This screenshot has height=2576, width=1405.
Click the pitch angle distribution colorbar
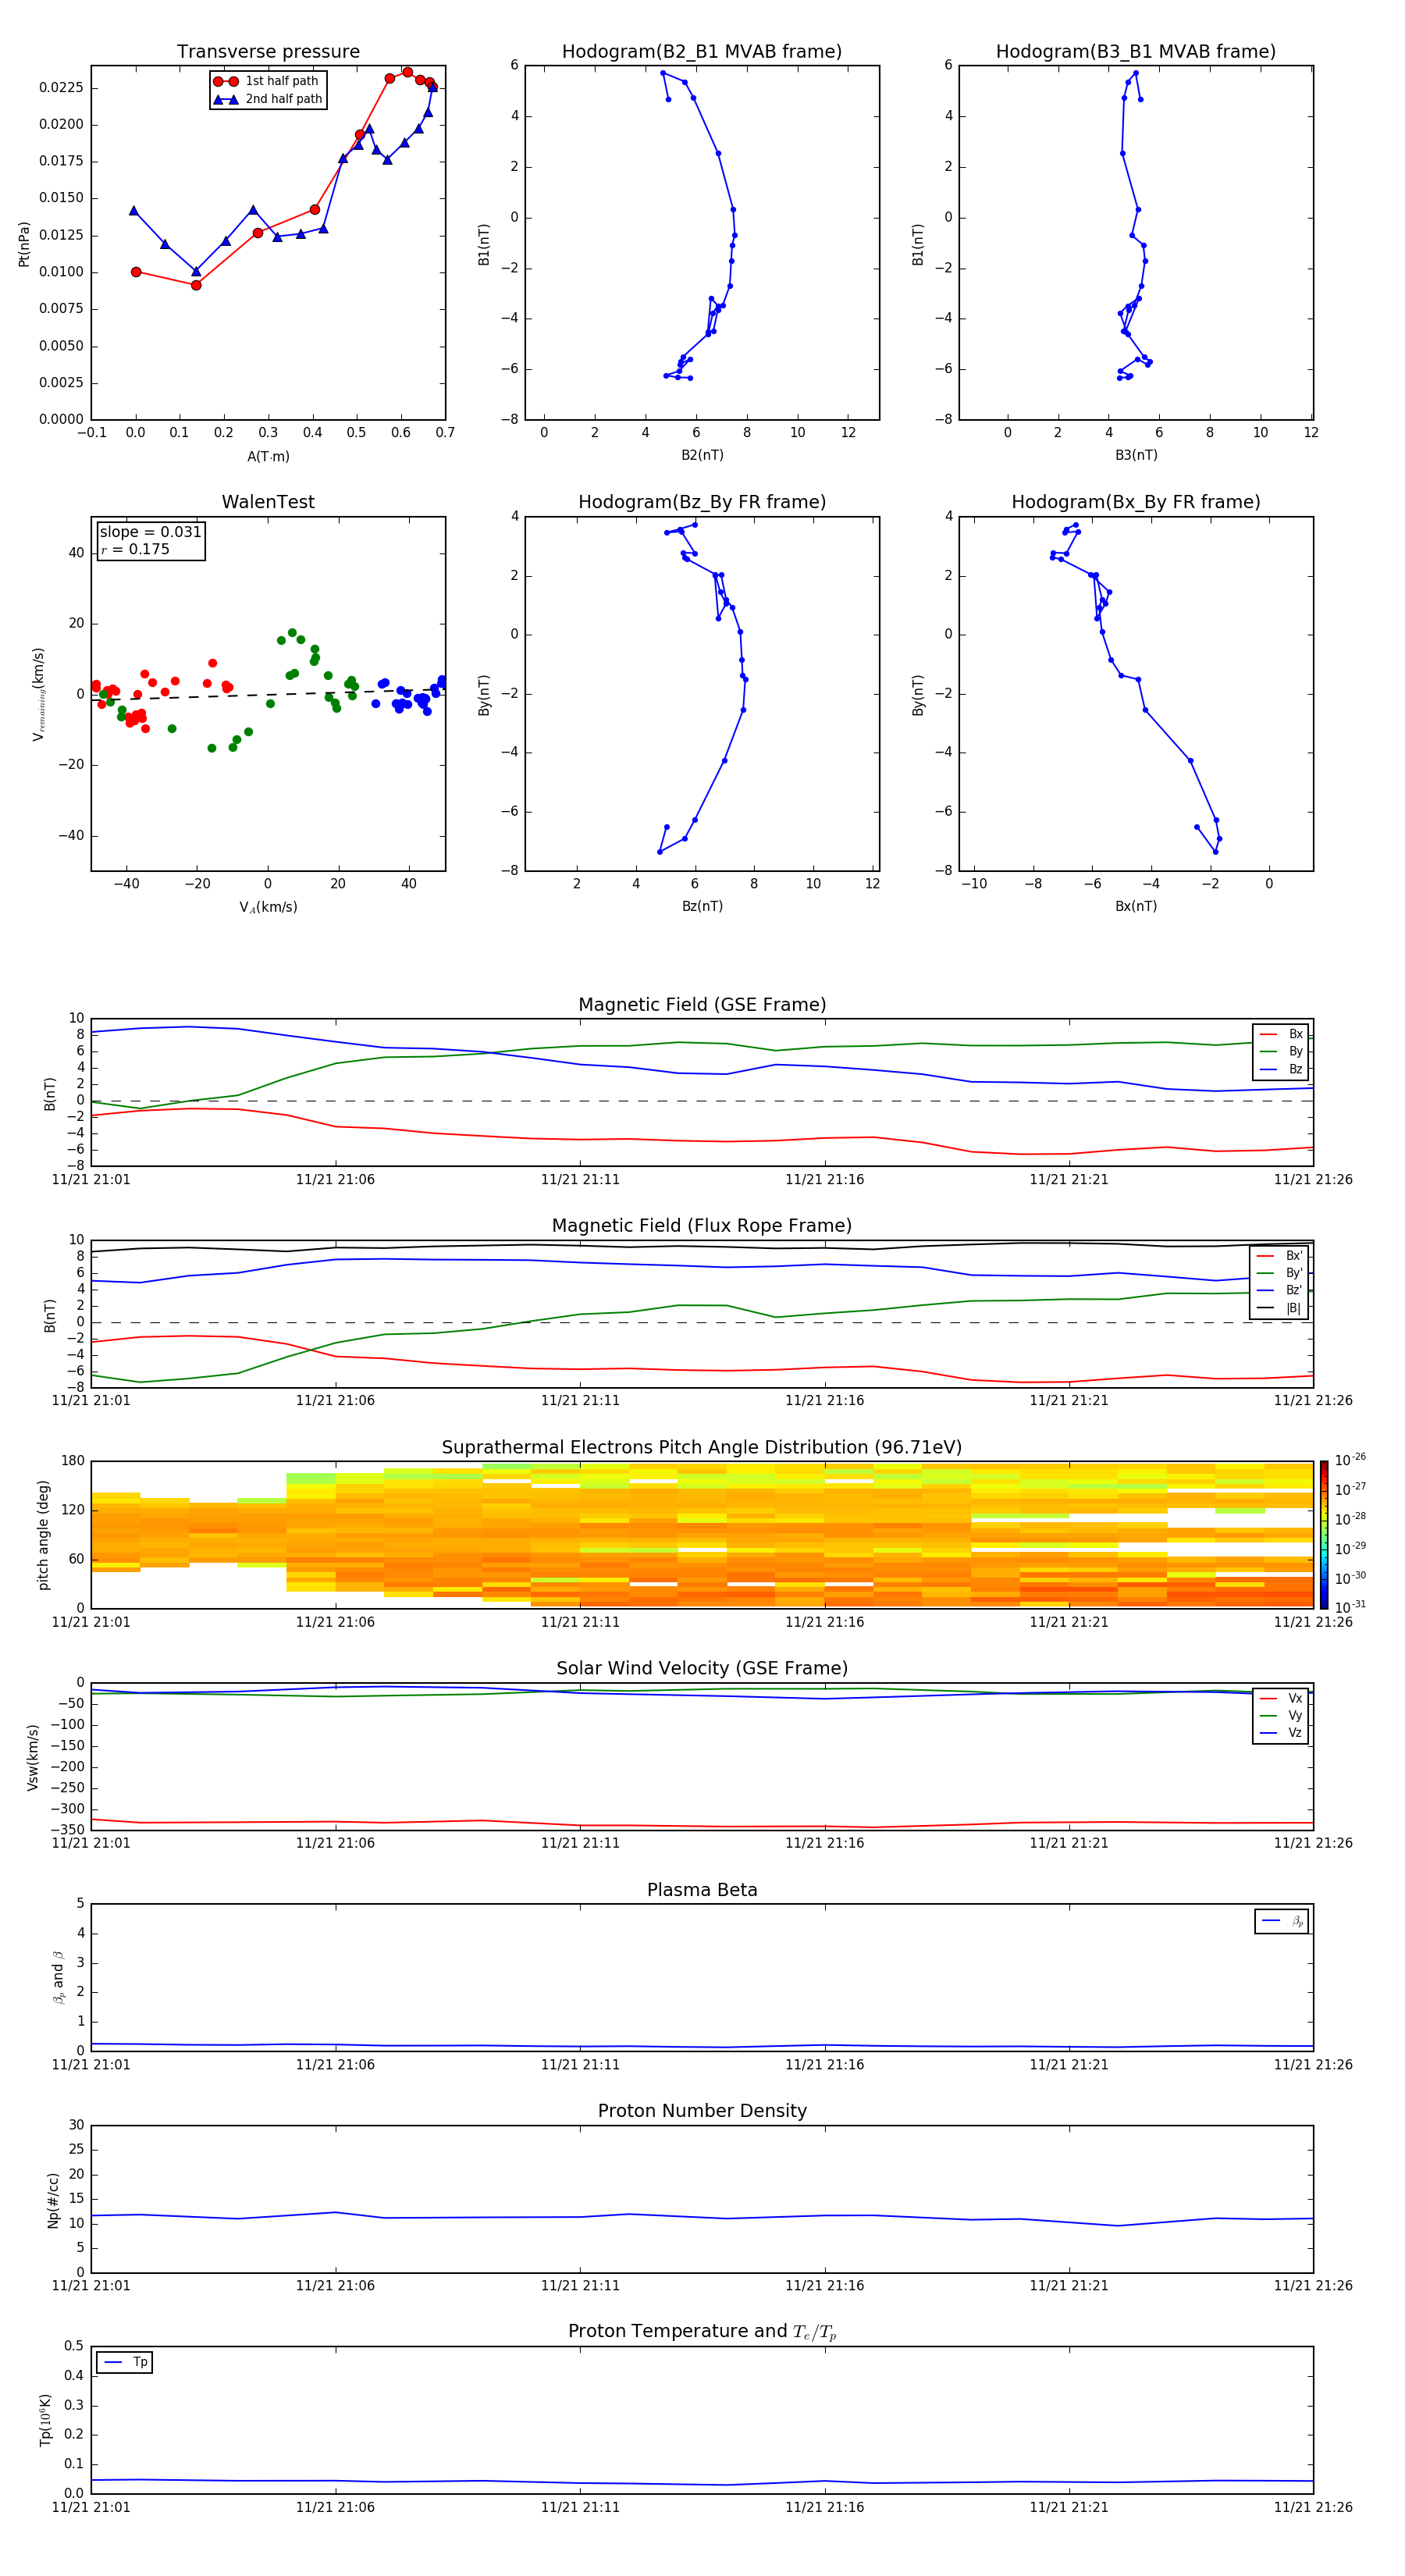1324,1535
